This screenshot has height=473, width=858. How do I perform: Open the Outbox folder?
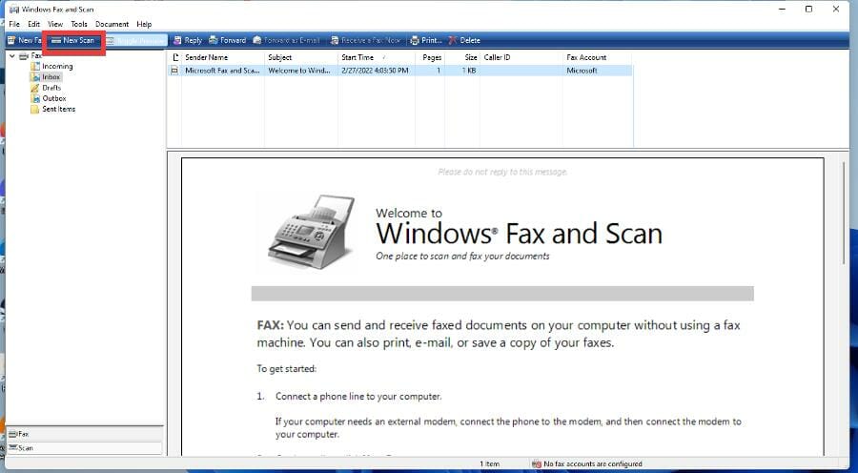click(54, 98)
